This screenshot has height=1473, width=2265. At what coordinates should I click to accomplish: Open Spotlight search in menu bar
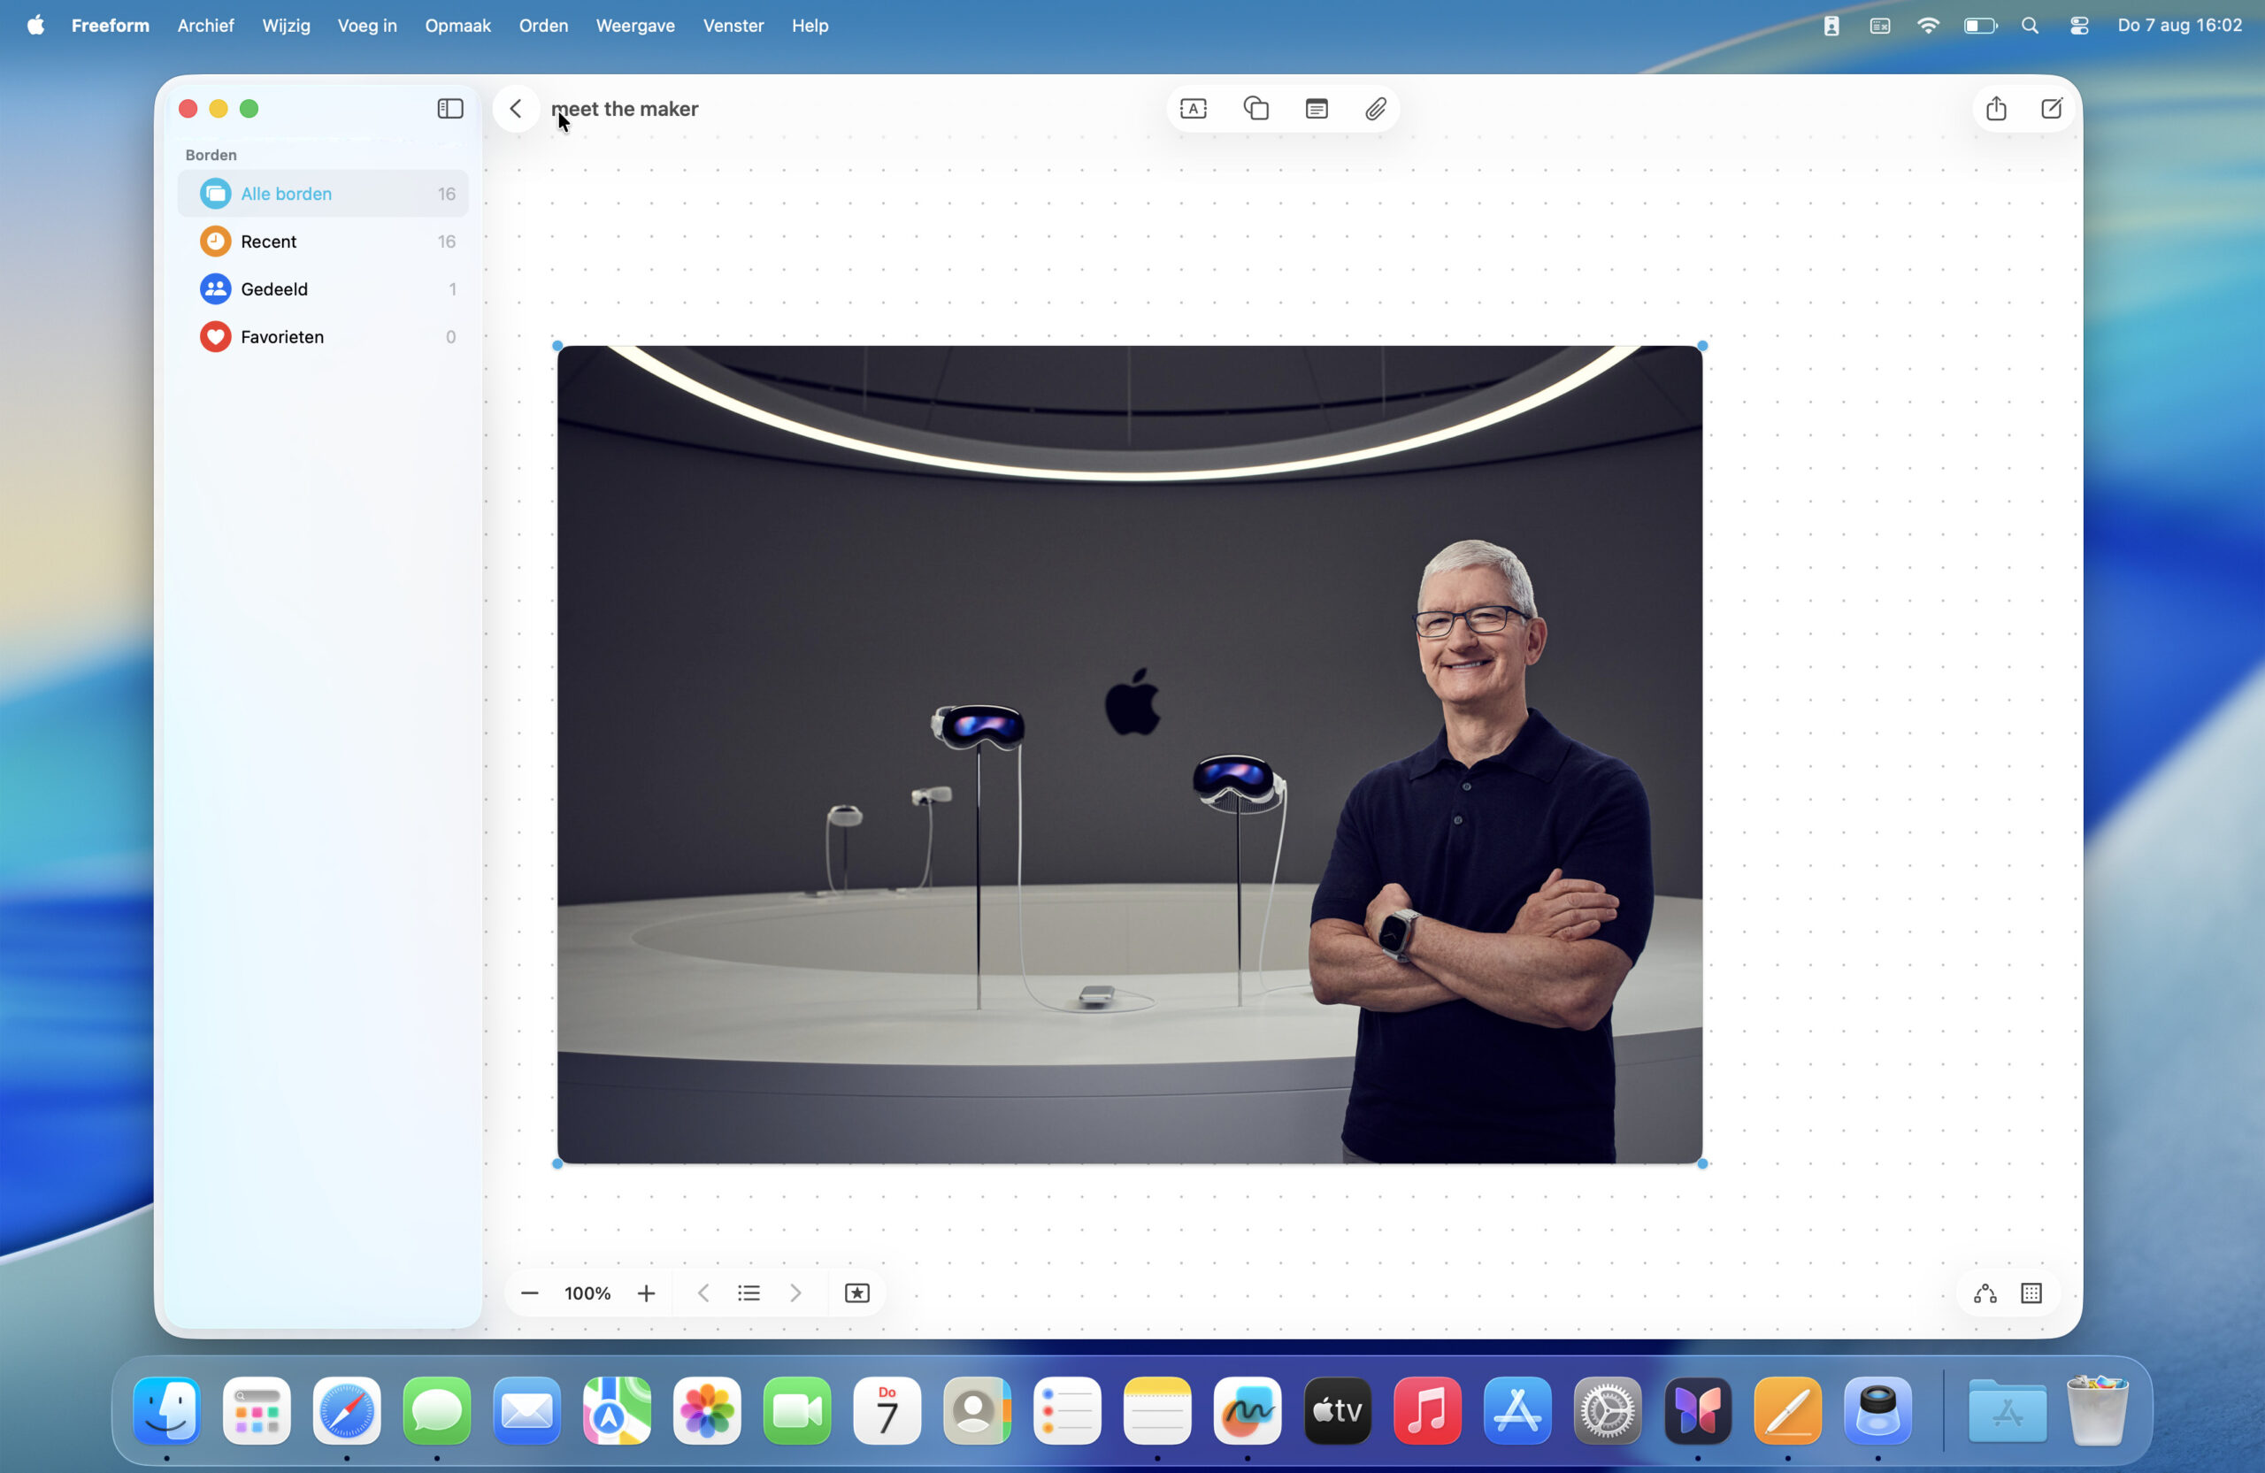pos(2029,26)
